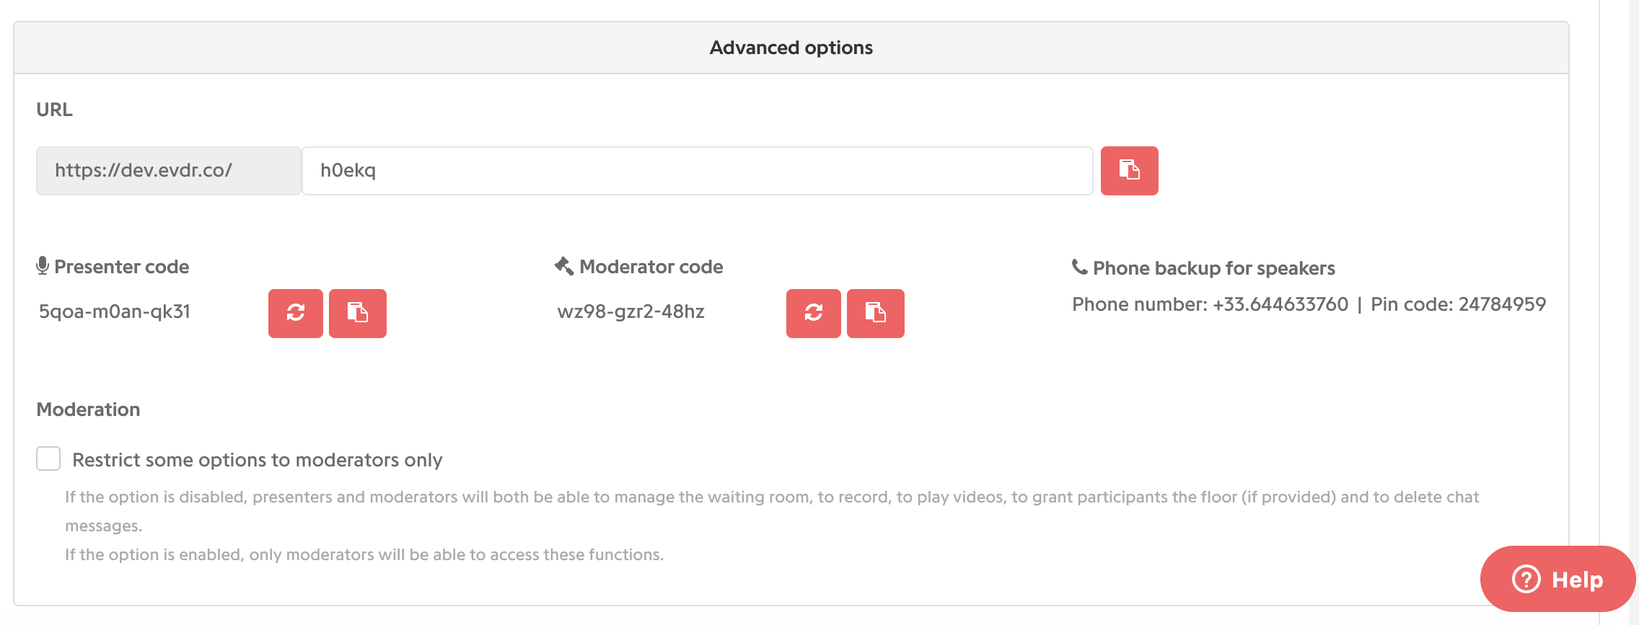Edit the URL slug field h0ekq

pyautogui.click(x=697, y=171)
